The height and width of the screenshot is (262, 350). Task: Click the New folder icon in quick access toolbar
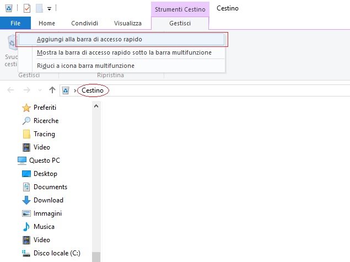coord(39,8)
